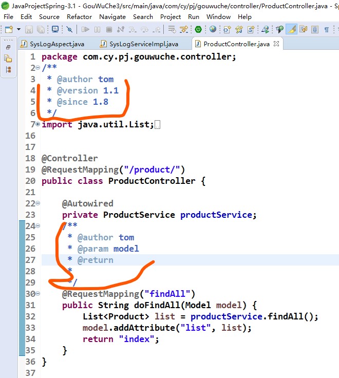Click the Save All icon
This screenshot has width=339, height=378.
41,29
